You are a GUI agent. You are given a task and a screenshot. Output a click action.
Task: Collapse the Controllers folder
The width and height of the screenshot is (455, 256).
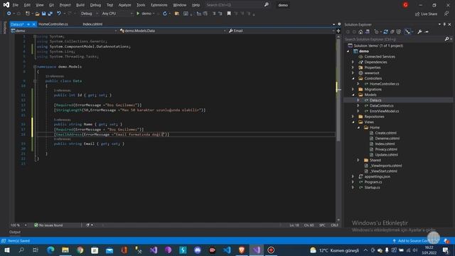coord(353,78)
